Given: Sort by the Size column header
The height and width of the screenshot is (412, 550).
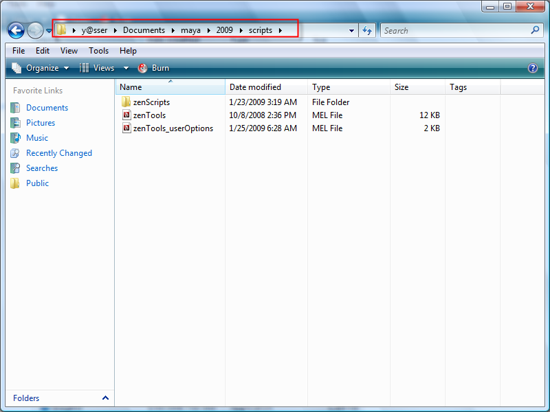Looking at the screenshot, I should tap(417, 87).
